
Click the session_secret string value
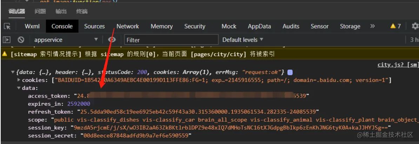click(136, 136)
